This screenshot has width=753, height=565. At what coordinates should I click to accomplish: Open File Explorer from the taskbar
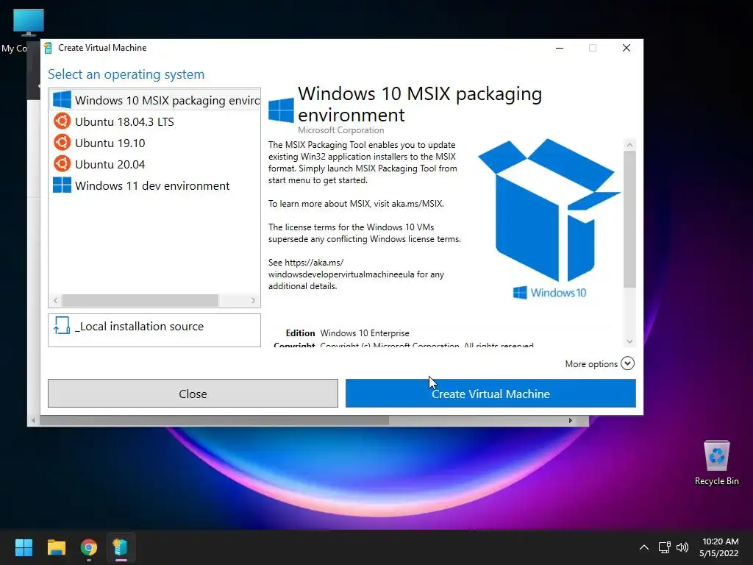(x=56, y=547)
